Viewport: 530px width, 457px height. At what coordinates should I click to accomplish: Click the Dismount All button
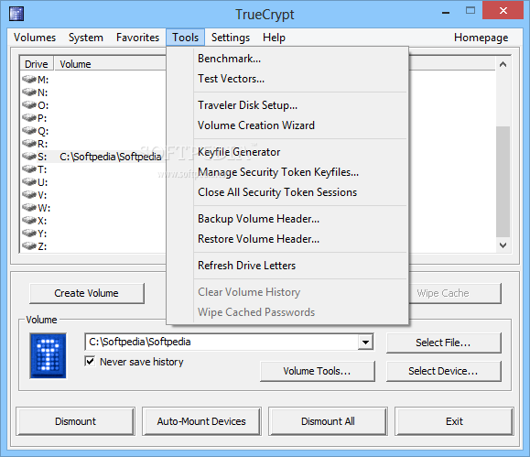click(328, 421)
